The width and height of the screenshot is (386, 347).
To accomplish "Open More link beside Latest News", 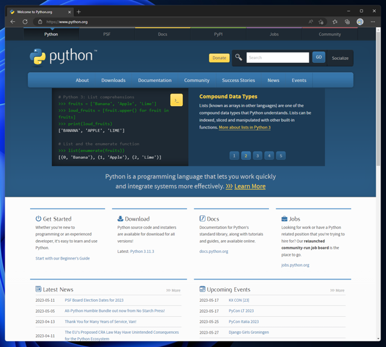I will [x=173, y=290].
